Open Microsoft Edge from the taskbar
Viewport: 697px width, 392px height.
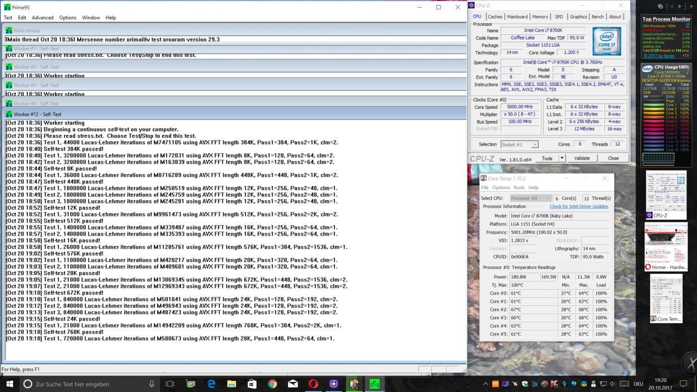211,384
